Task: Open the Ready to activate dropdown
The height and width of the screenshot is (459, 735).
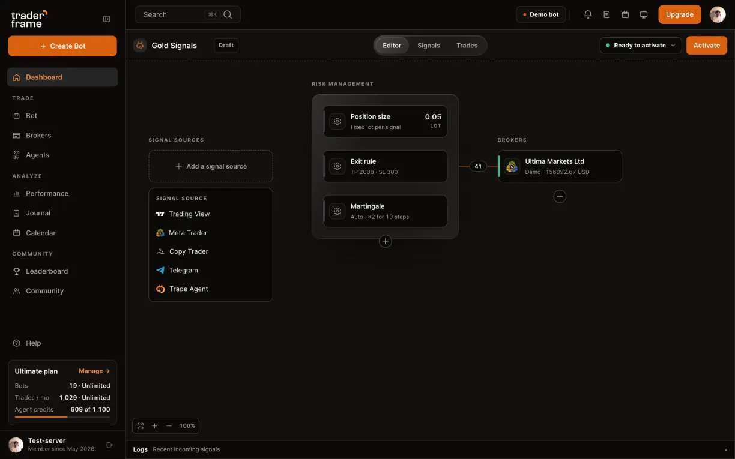Action: click(641, 45)
